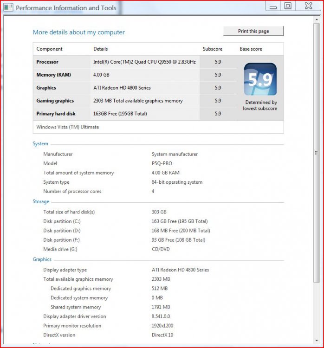Click '1791 MB' shared memory value

pos(161,307)
